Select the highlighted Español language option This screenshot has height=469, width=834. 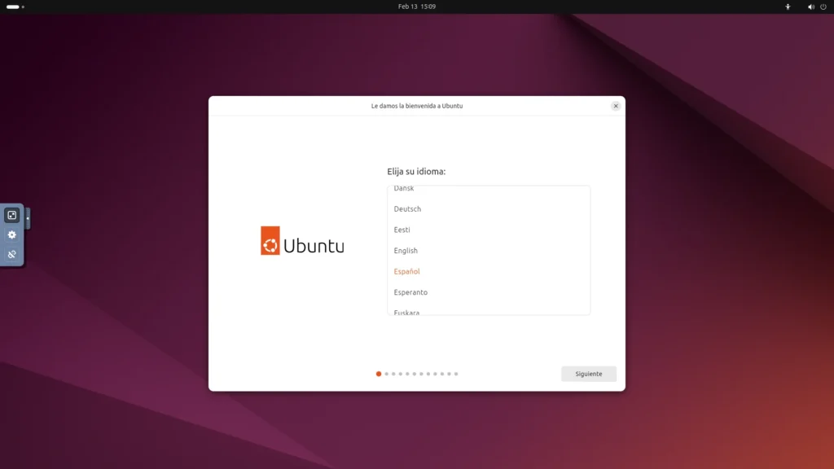[406, 271]
